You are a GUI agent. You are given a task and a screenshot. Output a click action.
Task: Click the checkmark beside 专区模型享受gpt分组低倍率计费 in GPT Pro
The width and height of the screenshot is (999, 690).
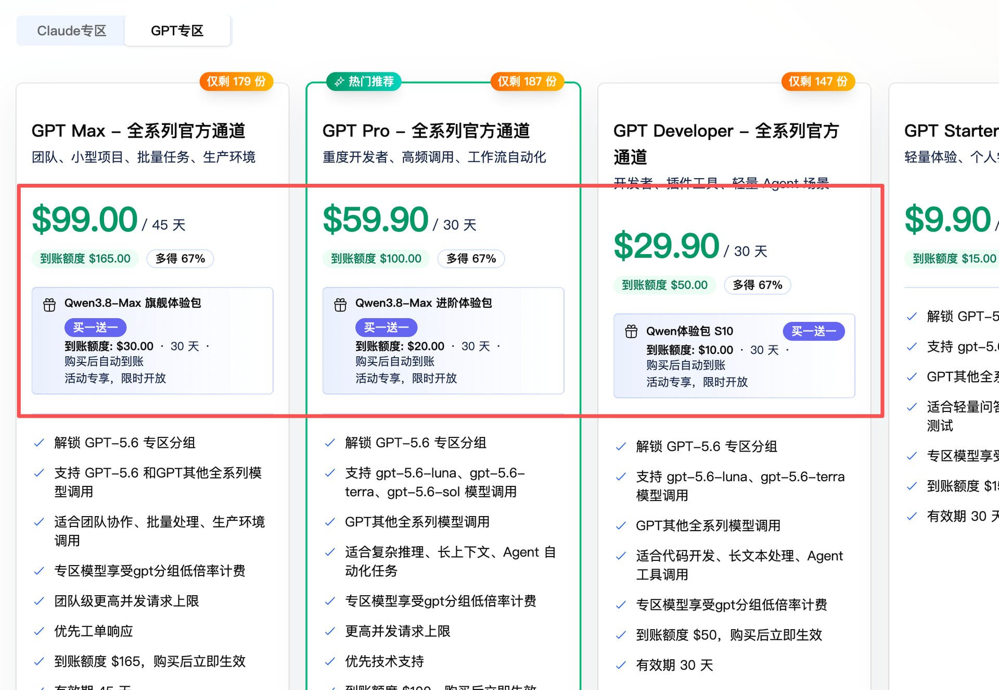[x=330, y=601]
